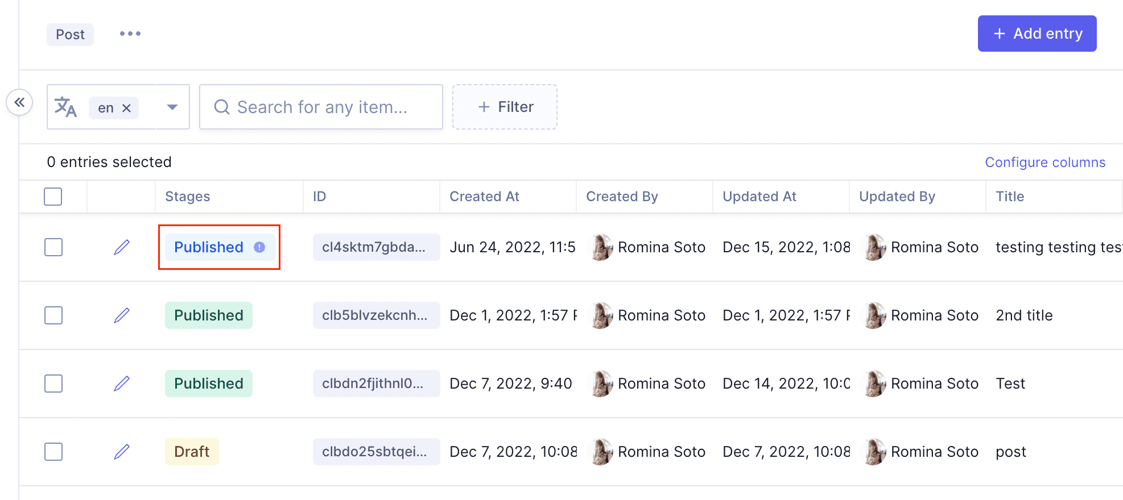Check the box for the 'testing testing' entry
Image resolution: width=1123 pixels, height=500 pixels.
click(x=53, y=247)
